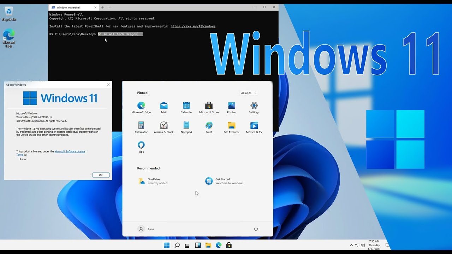Screen dimensions: 452x254
Task: Click the volume icon in the system tray
Action: click(x=363, y=245)
